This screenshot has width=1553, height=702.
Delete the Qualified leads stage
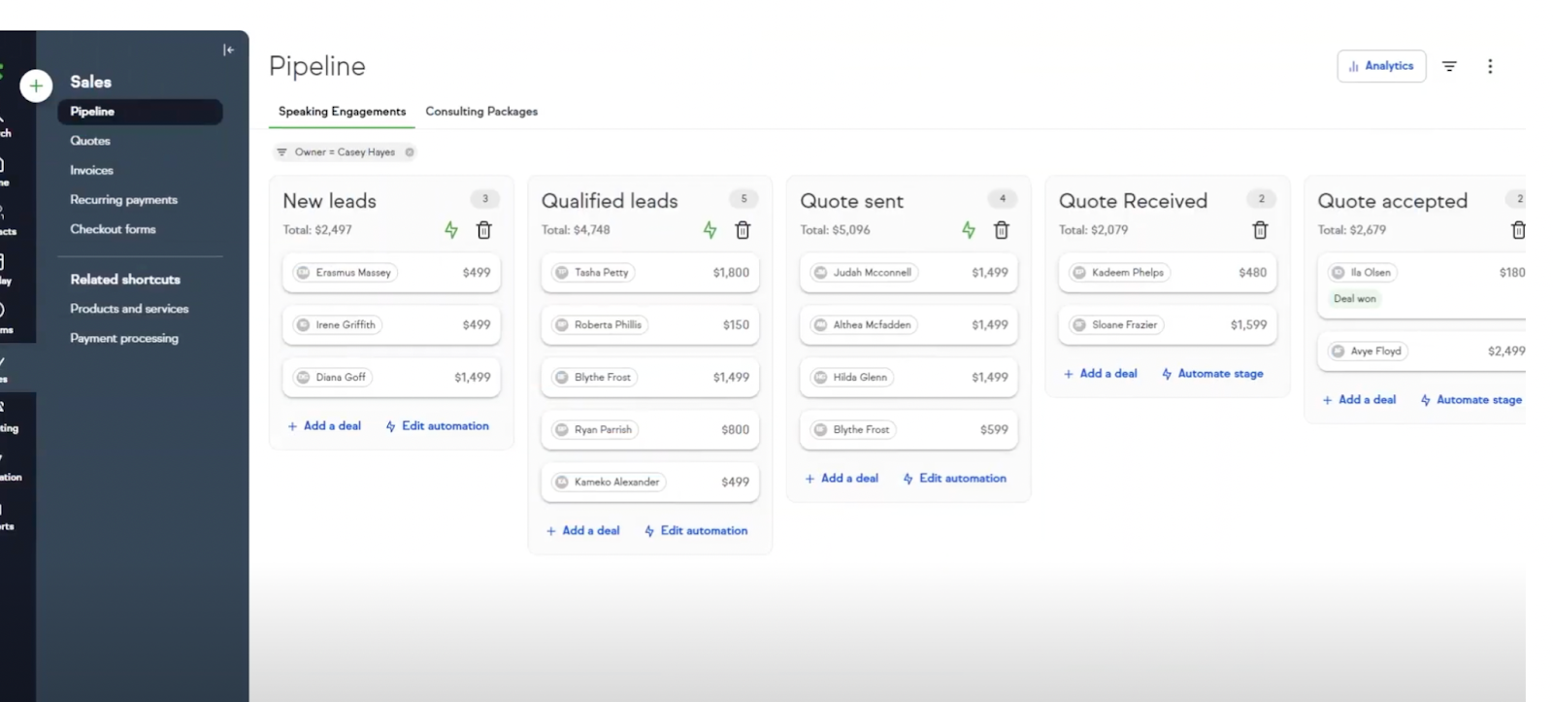coord(743,230)
